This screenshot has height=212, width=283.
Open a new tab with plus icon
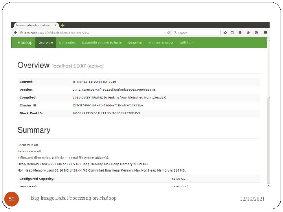pyautogui.click(x=62, y=26)
